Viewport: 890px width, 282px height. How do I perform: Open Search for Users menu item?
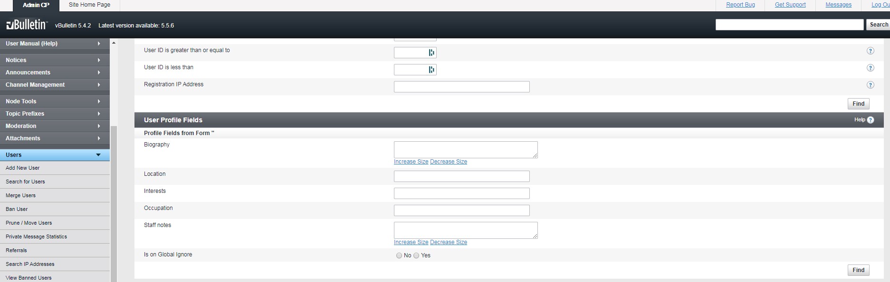(x=25, y=182)
